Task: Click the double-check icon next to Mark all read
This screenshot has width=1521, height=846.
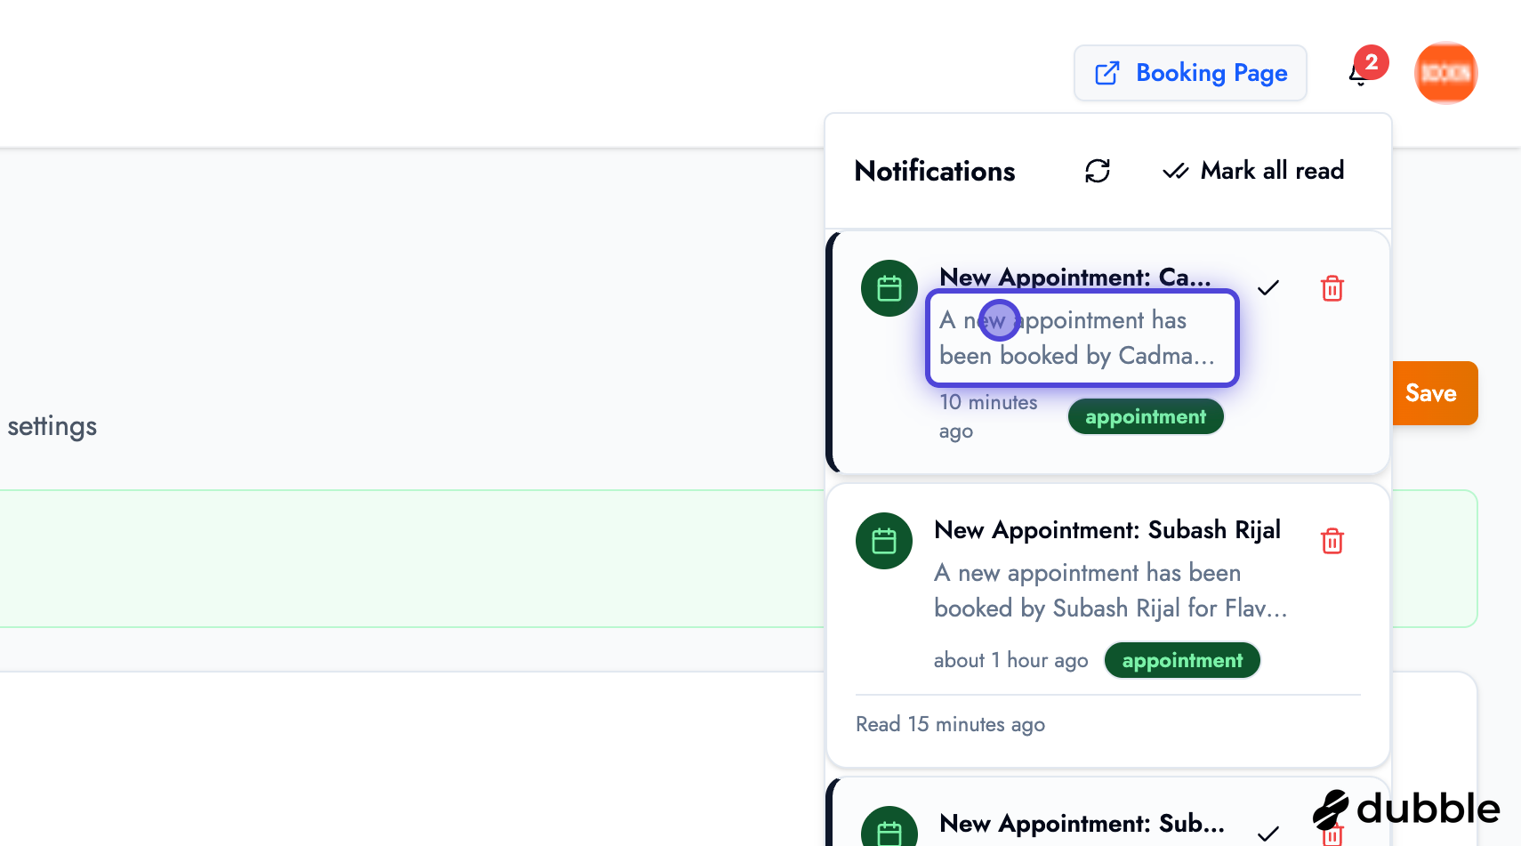Action: point(1176,170)
